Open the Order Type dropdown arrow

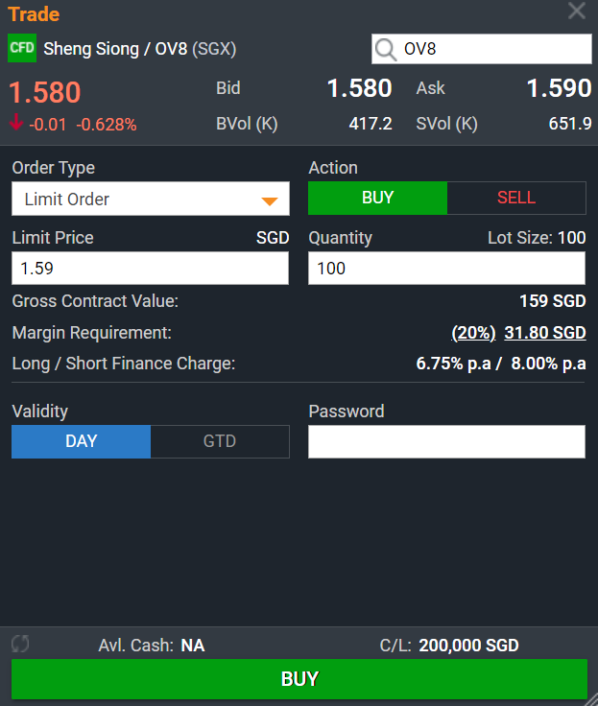click(270, 200)
